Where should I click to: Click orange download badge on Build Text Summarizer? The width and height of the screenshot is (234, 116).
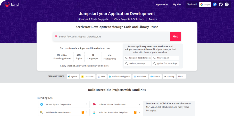135,112
